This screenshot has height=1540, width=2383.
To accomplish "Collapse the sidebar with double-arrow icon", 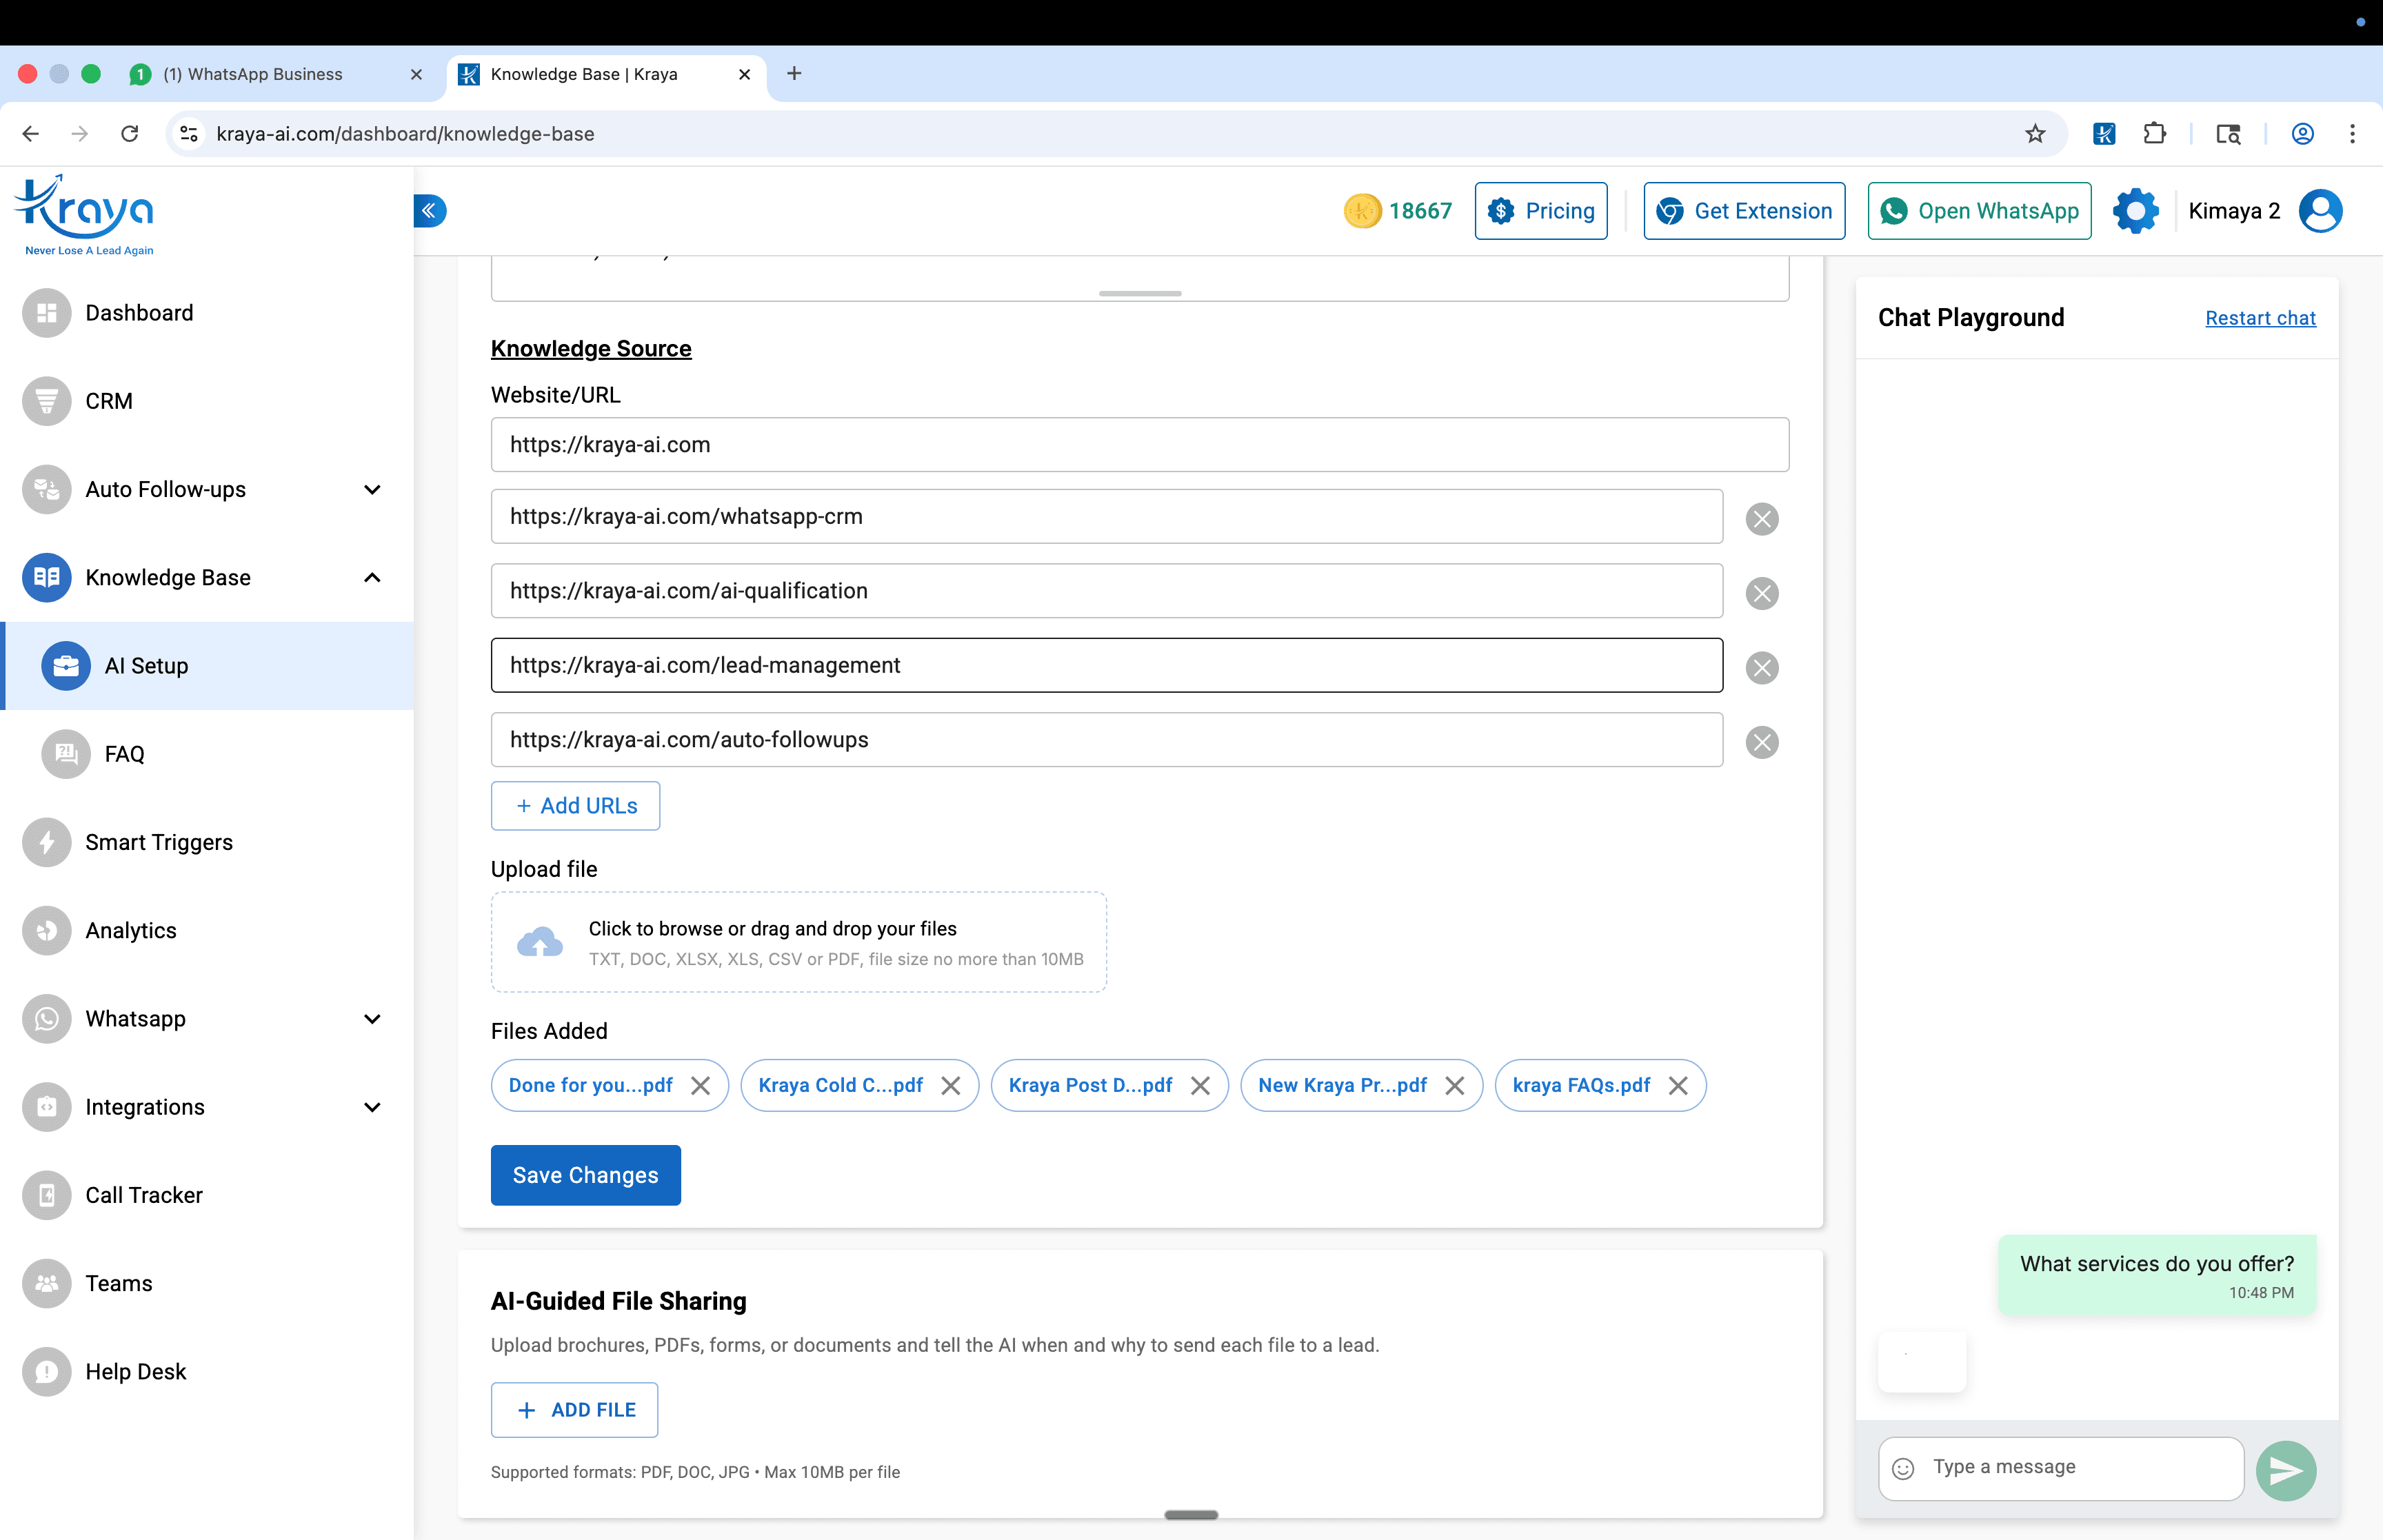I will tap(430, 210).
